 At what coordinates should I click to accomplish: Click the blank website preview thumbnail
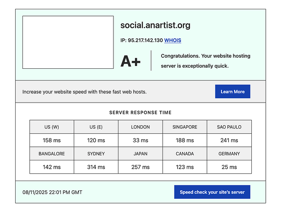68,42
